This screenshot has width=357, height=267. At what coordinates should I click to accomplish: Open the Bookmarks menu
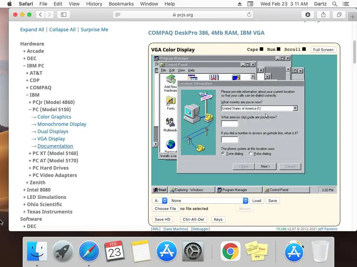[121, 4]
